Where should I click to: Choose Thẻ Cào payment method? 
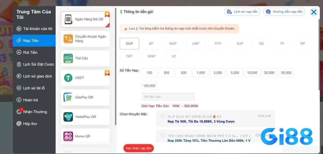[x=85, y=58]
